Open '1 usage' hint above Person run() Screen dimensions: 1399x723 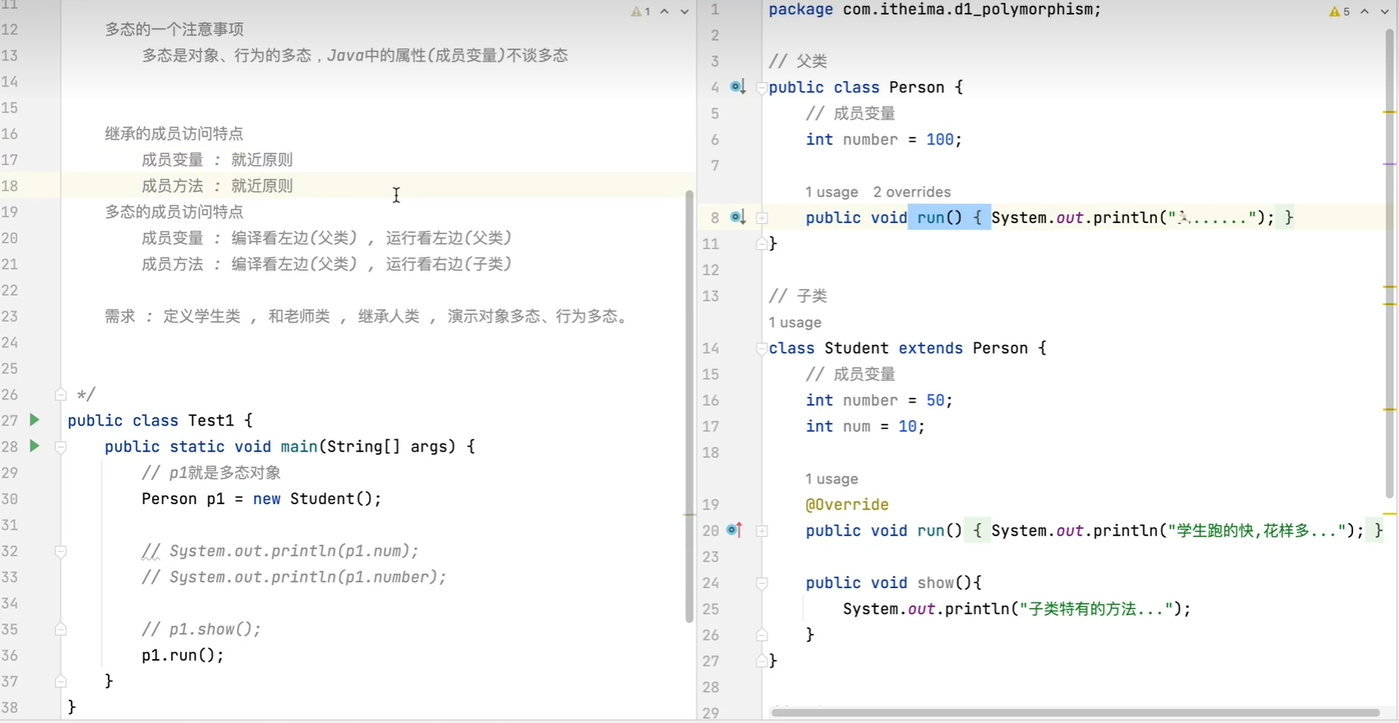point(832,192)
